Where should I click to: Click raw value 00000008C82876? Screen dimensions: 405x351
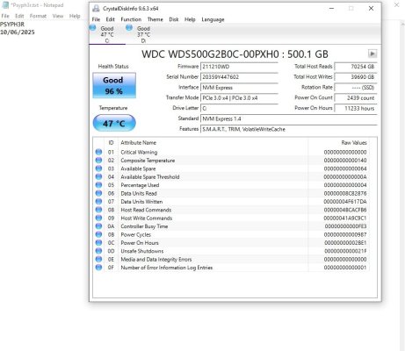345,193
